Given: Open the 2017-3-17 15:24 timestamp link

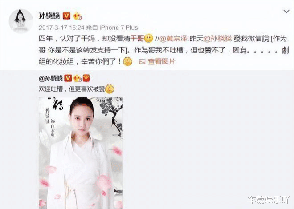Looking at the screenshot, I should click(x=61, y=28).
